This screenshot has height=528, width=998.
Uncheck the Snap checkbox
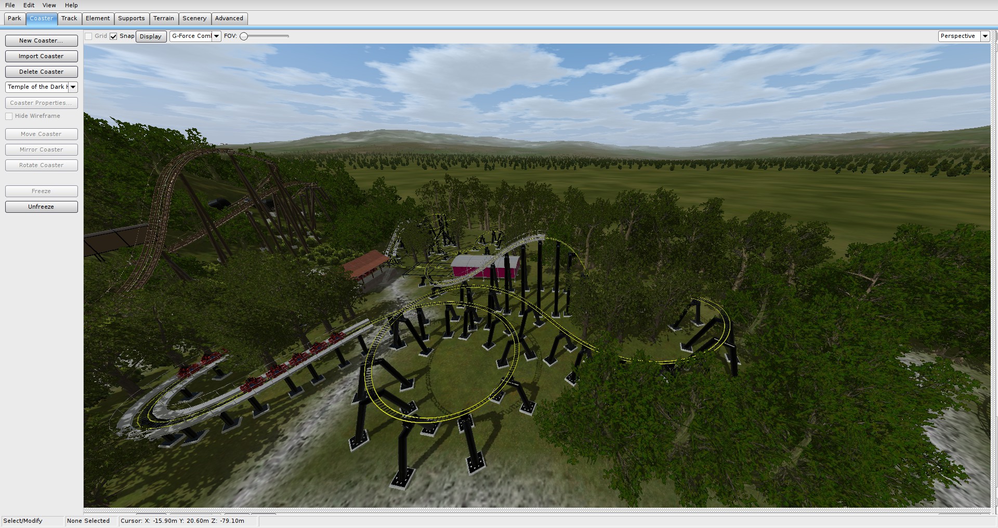pyautogui.click(x=113, y=36)
